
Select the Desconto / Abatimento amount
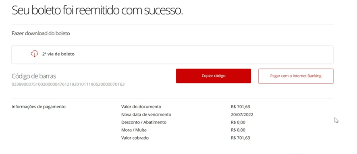coord(238,122)
